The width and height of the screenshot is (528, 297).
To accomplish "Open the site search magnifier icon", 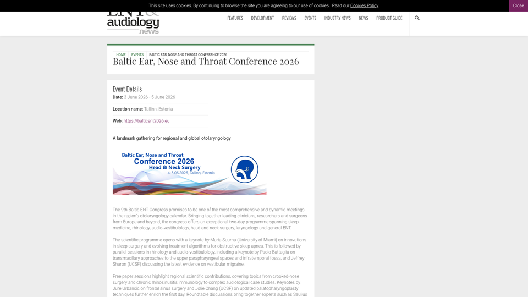I will pyautogui.click(x=417, y=18).
